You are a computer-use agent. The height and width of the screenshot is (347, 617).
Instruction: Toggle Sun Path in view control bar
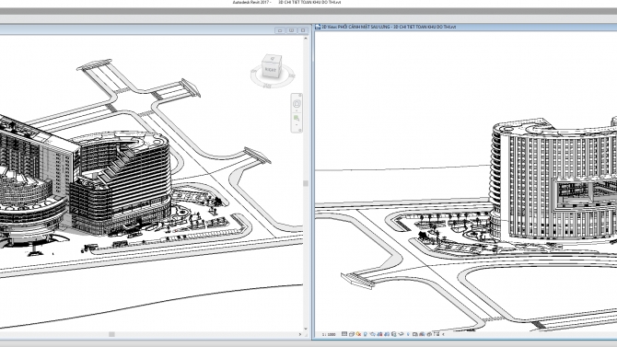click(358, 334)
